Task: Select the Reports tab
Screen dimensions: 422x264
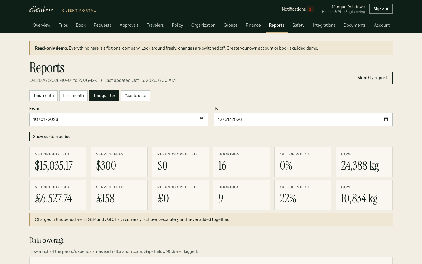Action: (x=277, y=25)
